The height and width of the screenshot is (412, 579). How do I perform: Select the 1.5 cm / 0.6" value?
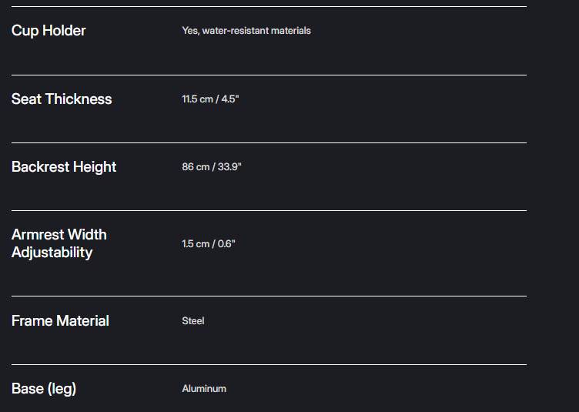(x=209, y=243)
